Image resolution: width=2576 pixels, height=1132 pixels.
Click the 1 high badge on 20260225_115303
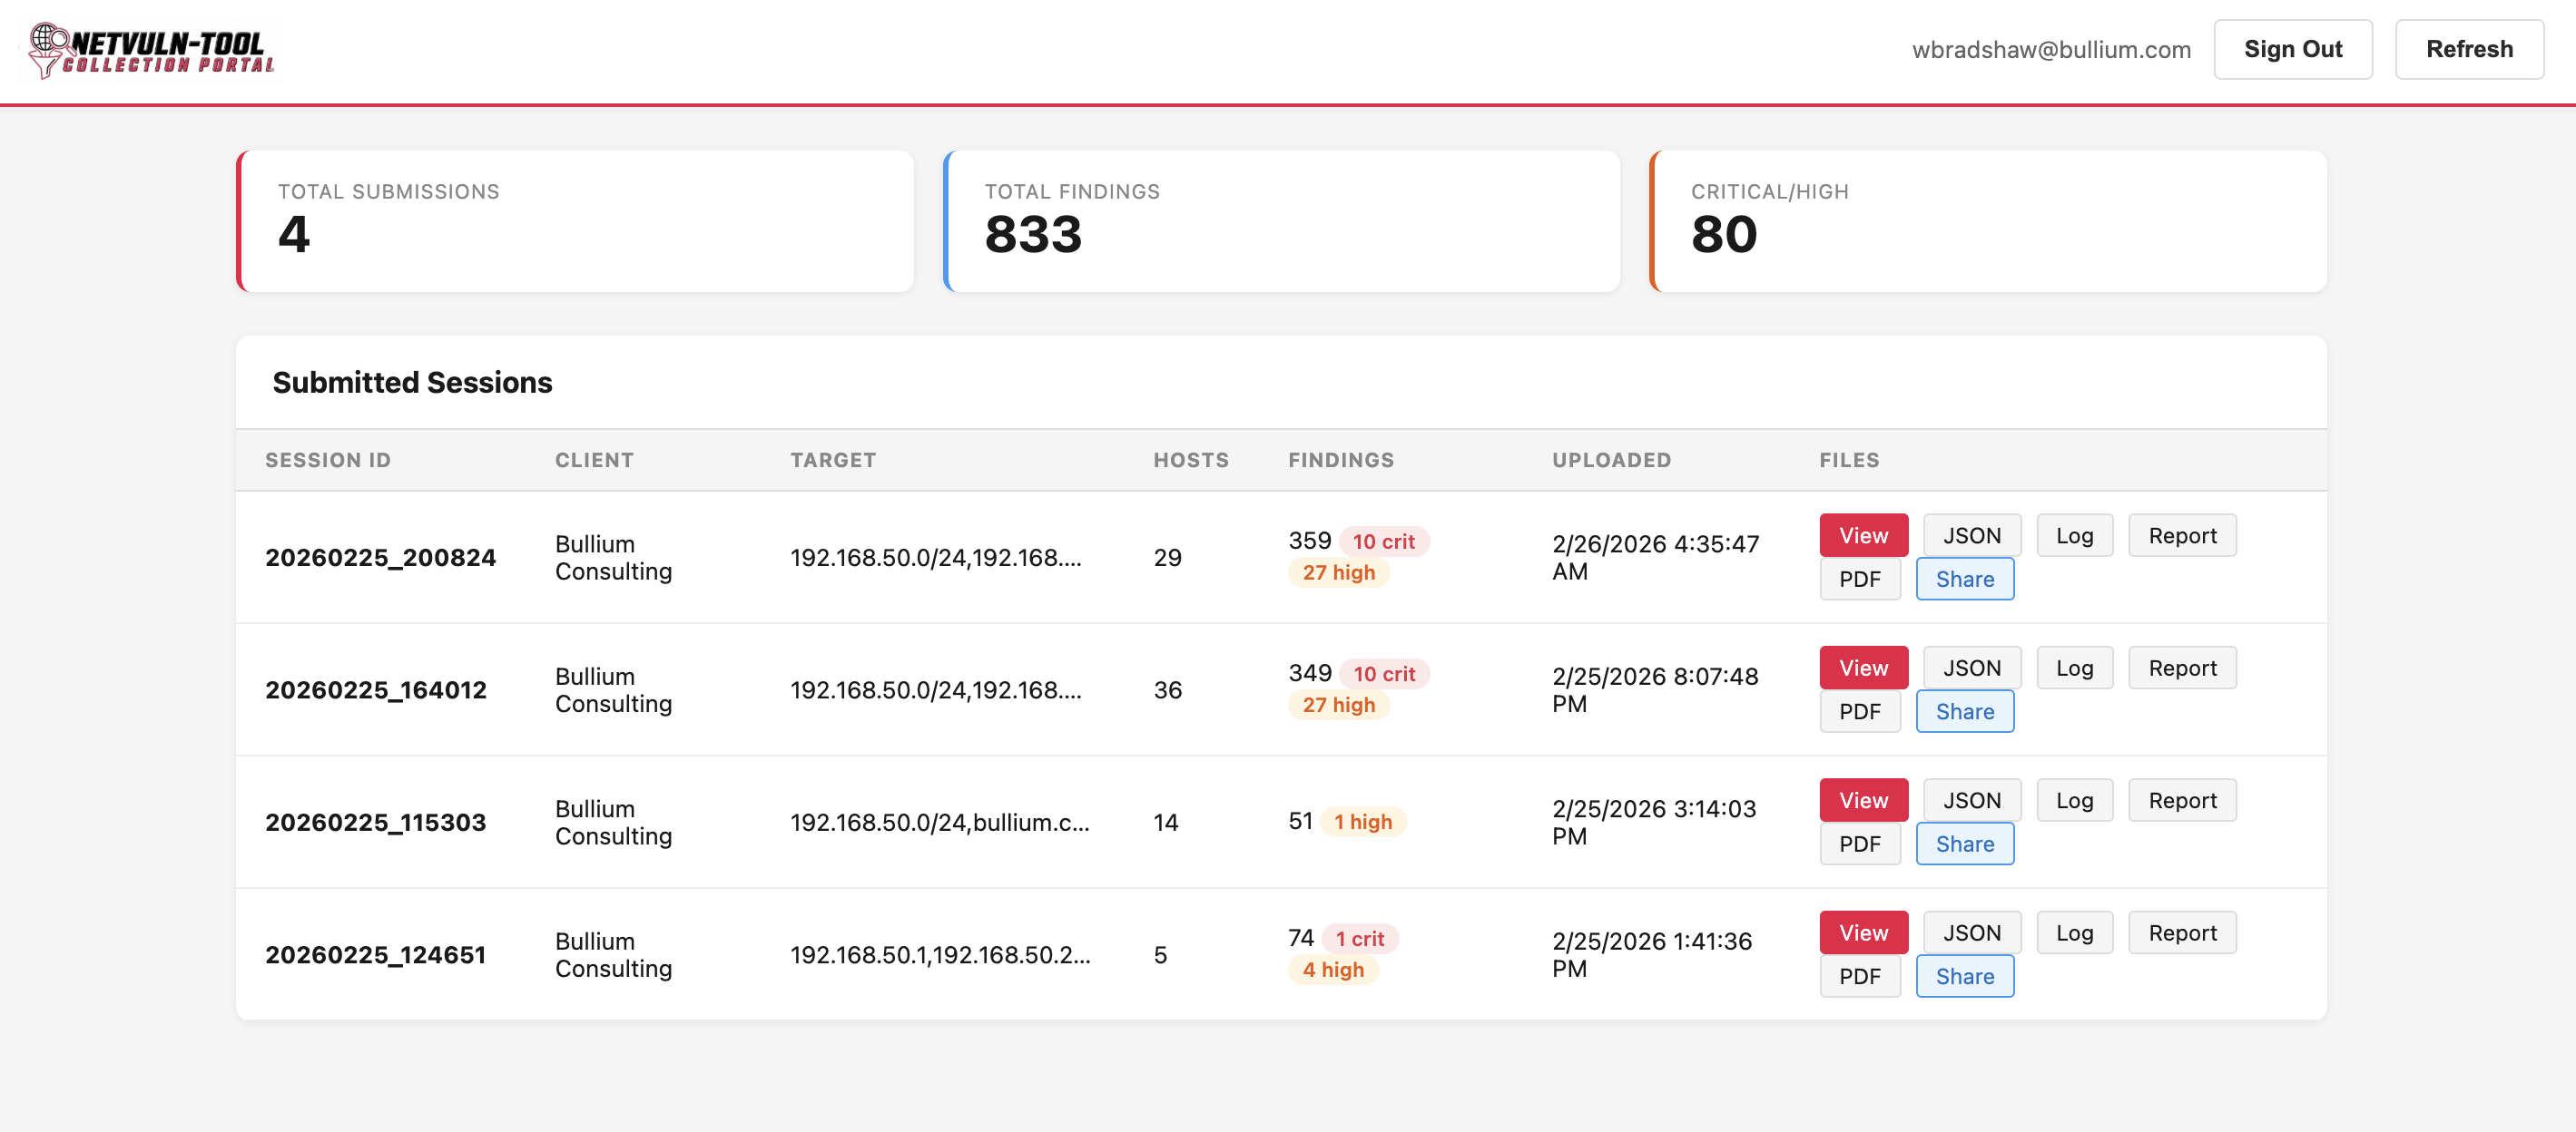coord(1362,821)
